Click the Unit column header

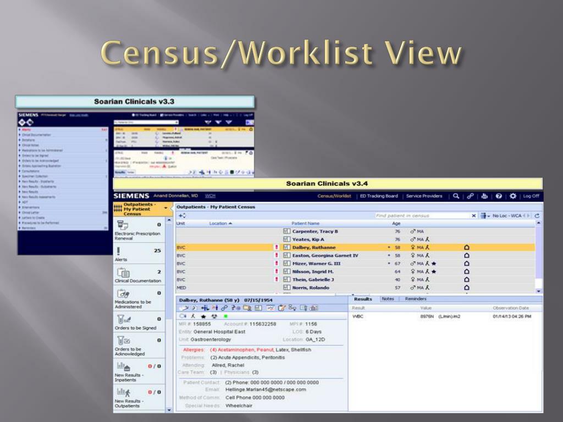tap(180, 224)
